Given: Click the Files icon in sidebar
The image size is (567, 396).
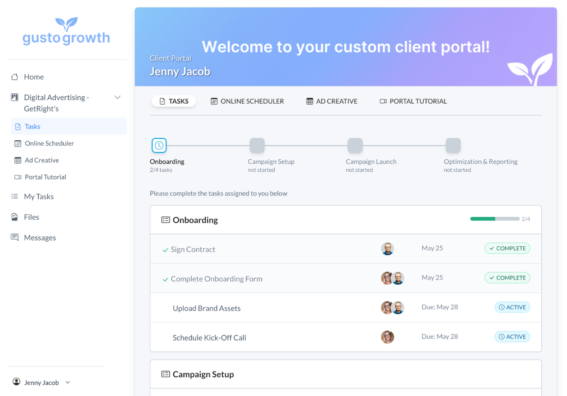Looking at the screenshot, I should [x=15, y=217].
